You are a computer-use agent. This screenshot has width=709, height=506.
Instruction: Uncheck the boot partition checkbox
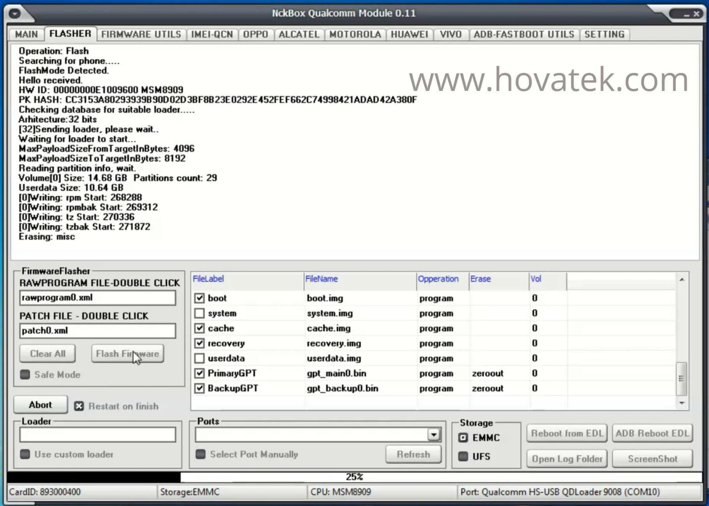point(199,298)
